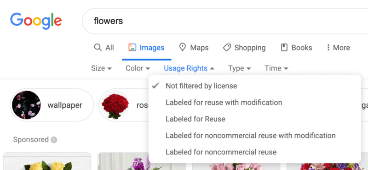Viewport: 368px width, 170px height.
Task: Click the red roses bouquet thumbnail
Action: (115, 105)
